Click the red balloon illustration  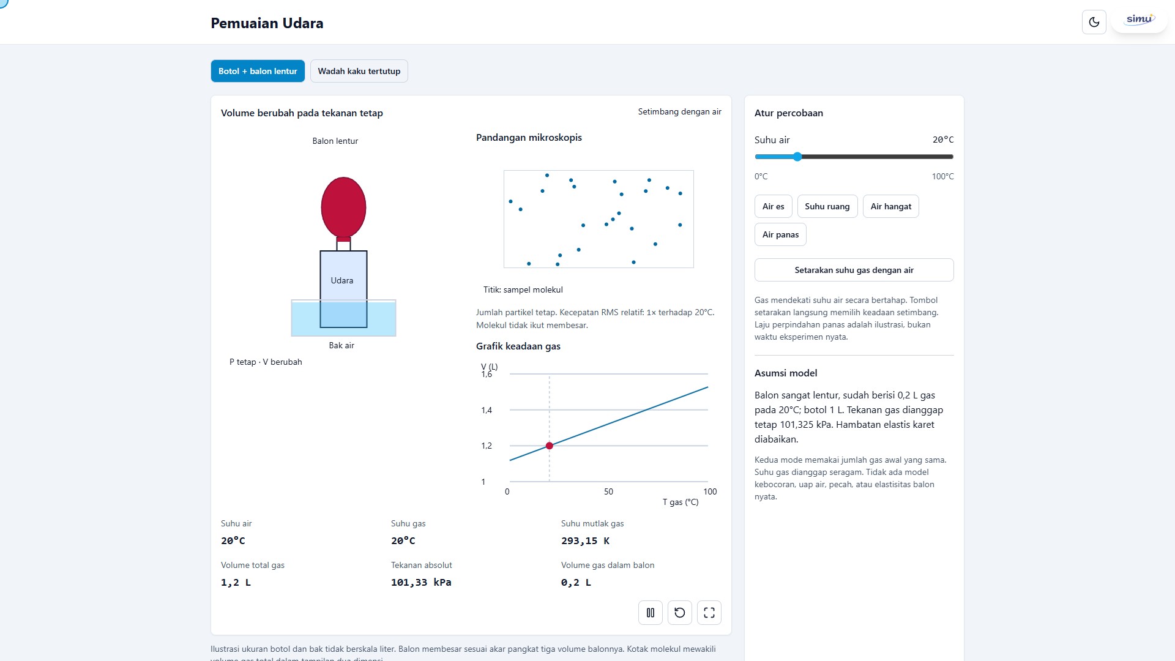click(x=343, y=207)
